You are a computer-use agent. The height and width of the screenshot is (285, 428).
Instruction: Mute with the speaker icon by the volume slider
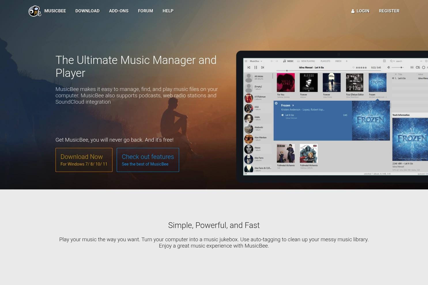[x=389, y=67]
